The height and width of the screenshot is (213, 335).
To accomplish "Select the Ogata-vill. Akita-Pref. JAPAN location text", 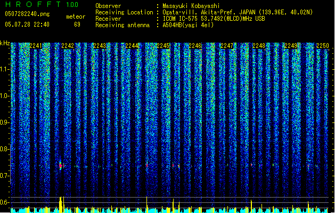I will pyautogui.click(x=209, y=12).
